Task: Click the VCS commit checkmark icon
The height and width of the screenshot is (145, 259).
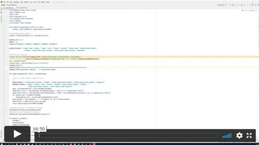Action: 247,5
